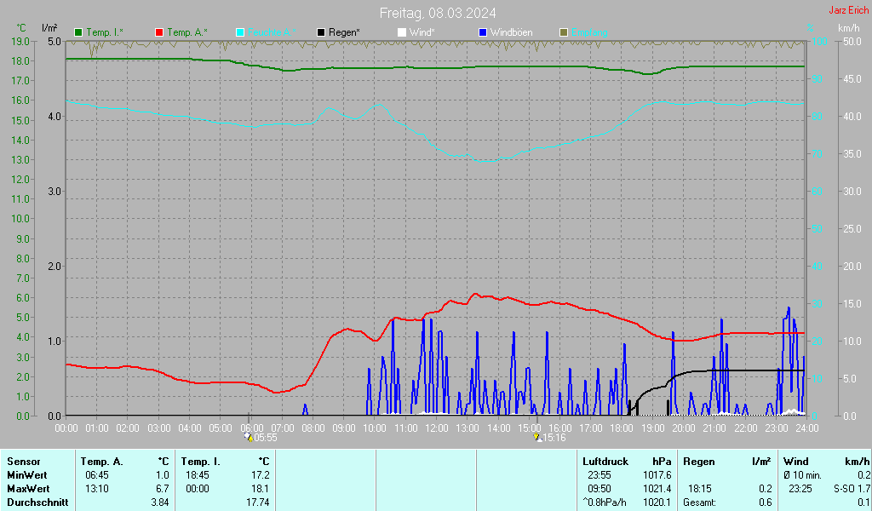Toggle the Windböen series via its label
Screen dimensions: 872x511
pyautogui.click(x=511, y=32)
